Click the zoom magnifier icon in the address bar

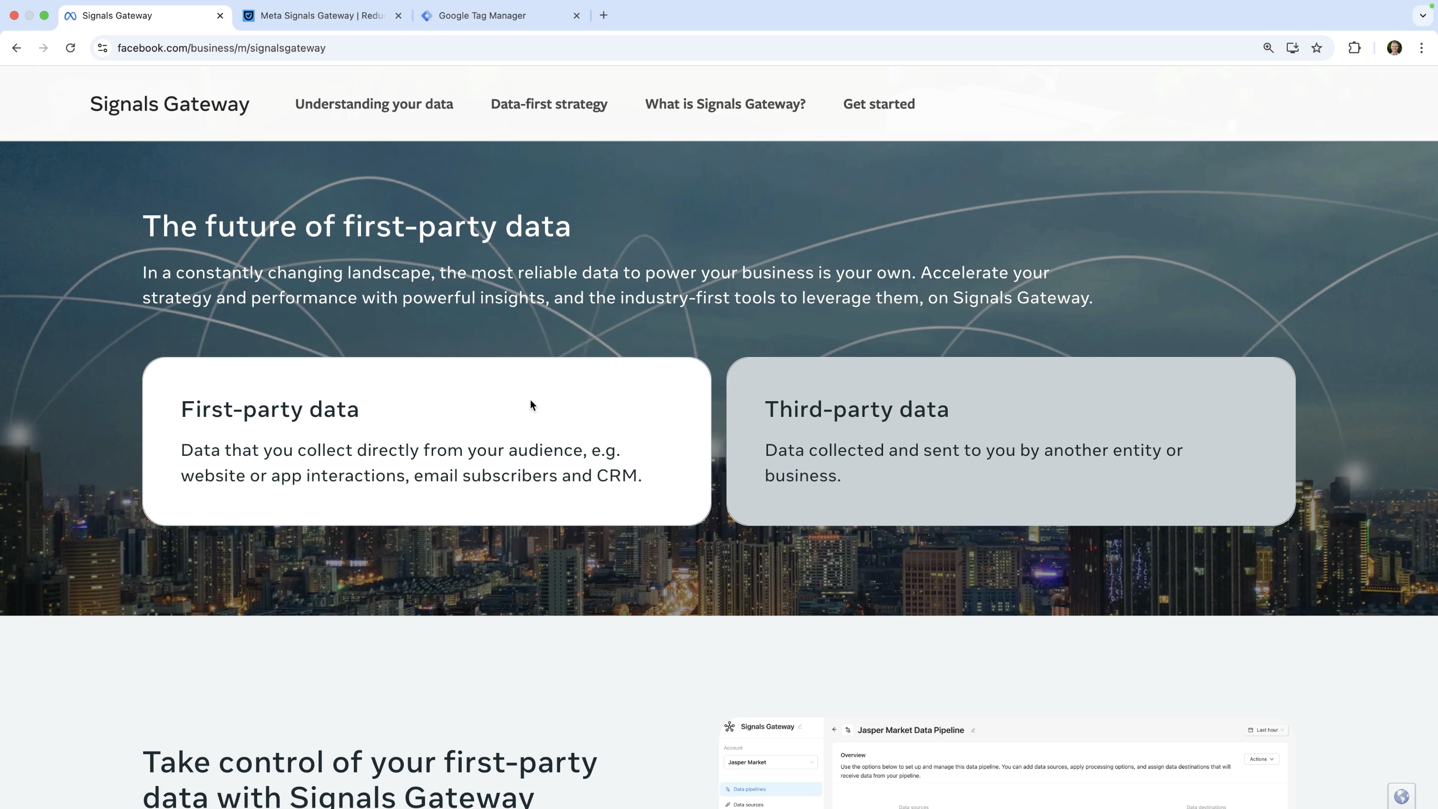[x=1268, y=48]
